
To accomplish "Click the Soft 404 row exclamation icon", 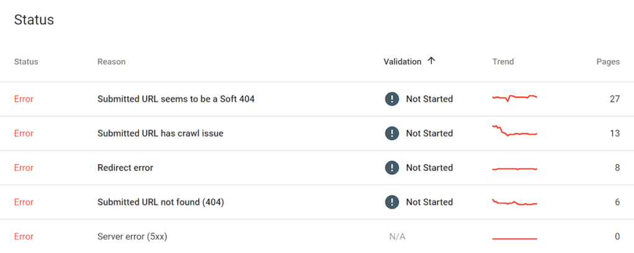I will (391, 99).
